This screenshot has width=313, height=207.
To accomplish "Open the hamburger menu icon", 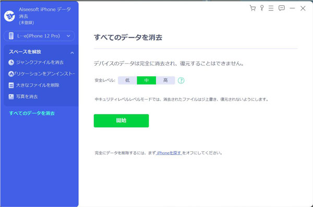I will pos(271,8).
